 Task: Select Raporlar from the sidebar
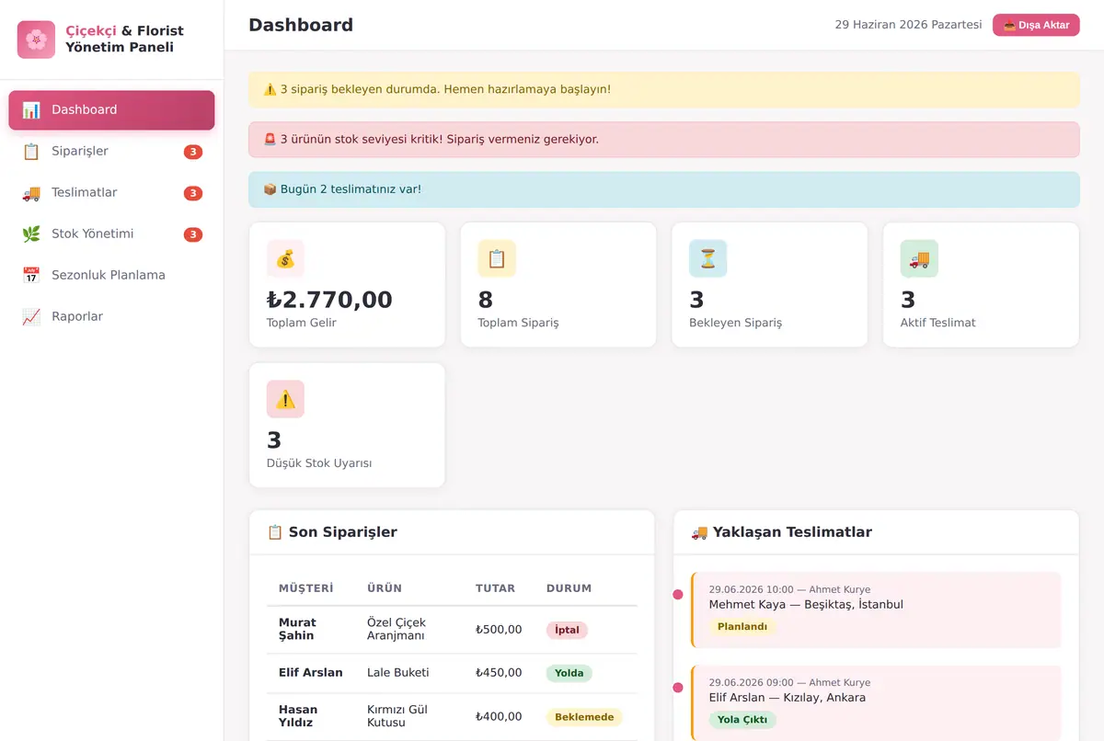pos(111,317)
